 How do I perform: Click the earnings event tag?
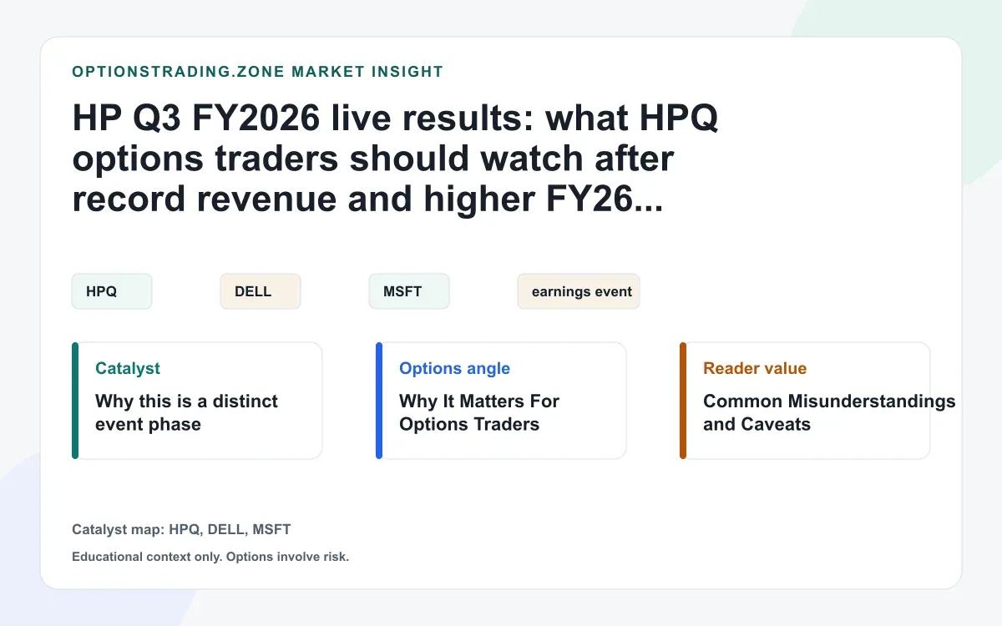[579, 291]
